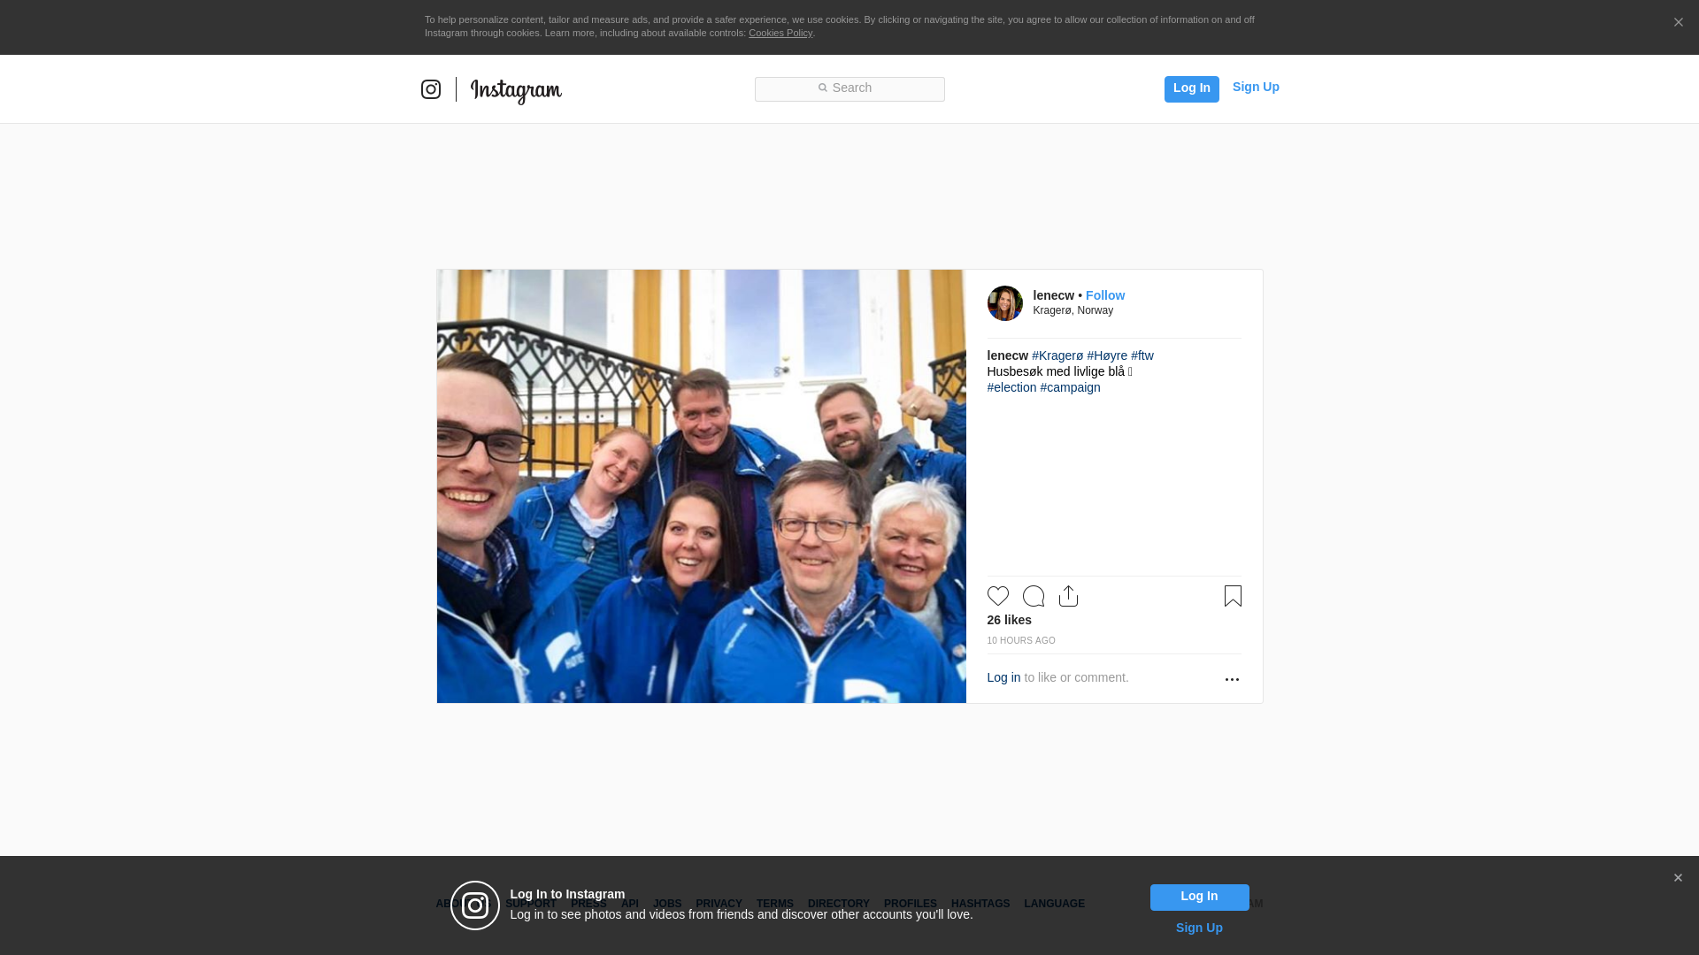Open the Cookies Policy link
Image resolution: width=1699 pixels, height=955 pixels.
(x=780, y=33)
